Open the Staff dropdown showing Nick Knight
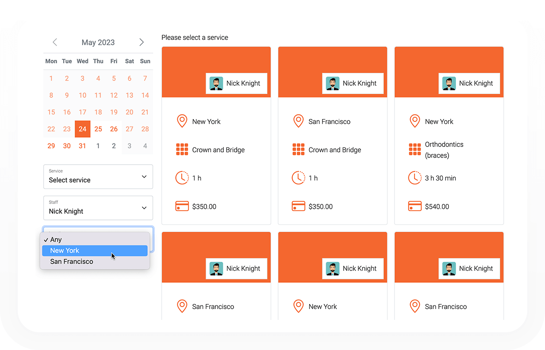The height and width of the screenshot is (350, 545). 98,208
